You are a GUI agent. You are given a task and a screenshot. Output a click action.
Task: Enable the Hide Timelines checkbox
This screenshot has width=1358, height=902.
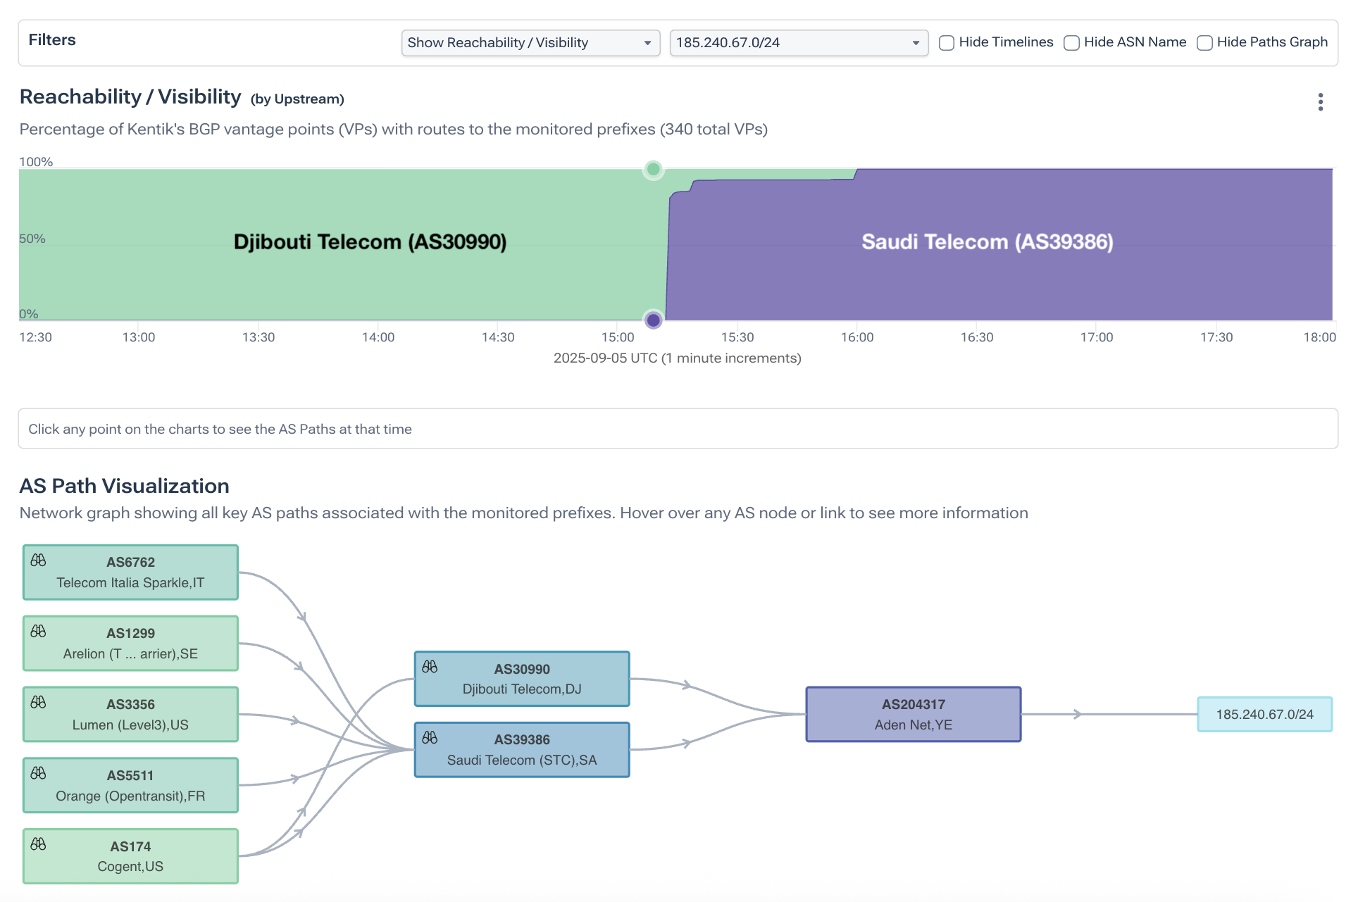(x=947, y=43)
